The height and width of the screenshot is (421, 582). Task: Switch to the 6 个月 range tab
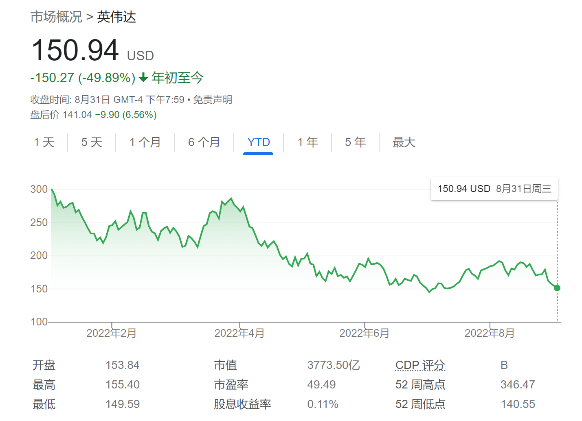[204, 142]
